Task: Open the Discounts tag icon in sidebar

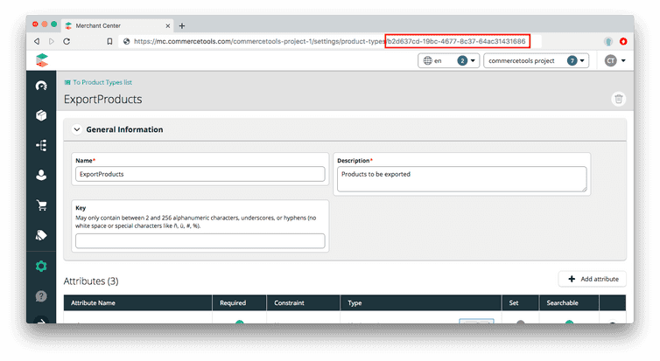Action: pos(41,235)
